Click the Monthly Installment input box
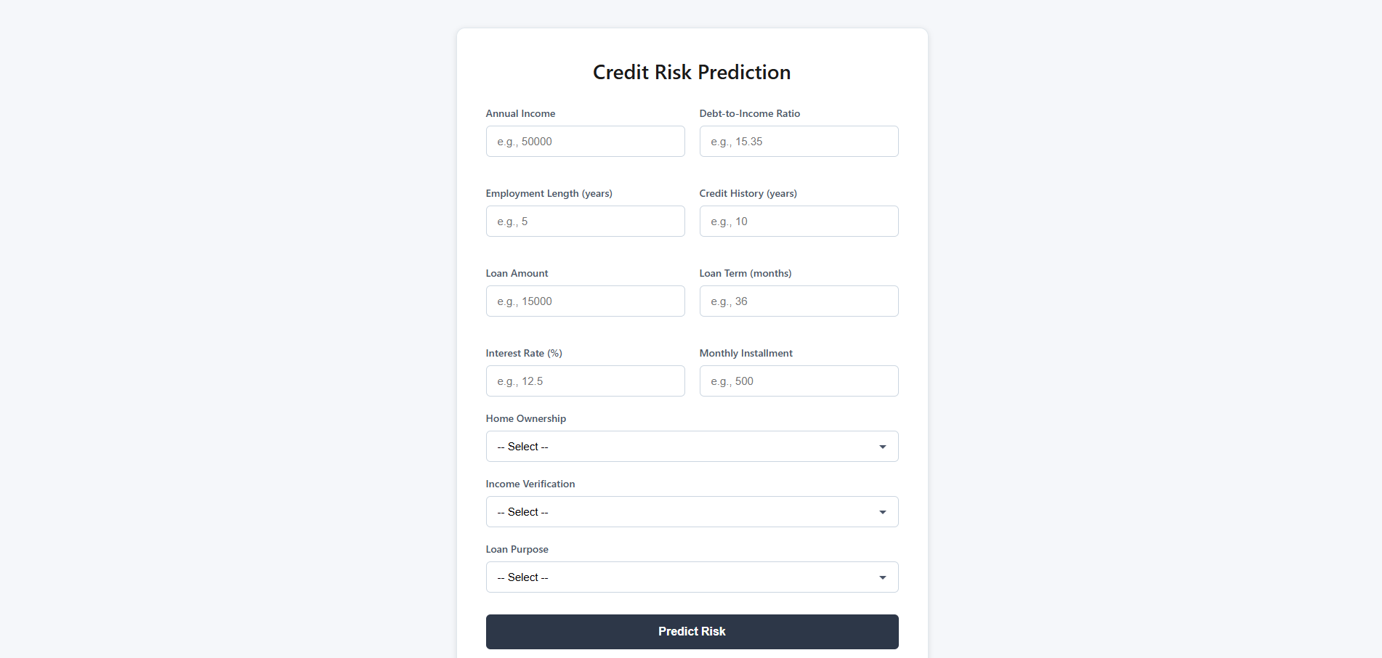 [x=799, y=381]
